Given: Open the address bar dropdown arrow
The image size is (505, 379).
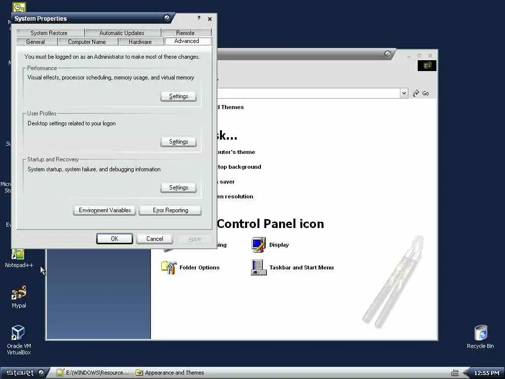Looking at the screenshot, I should coord(404,93).
